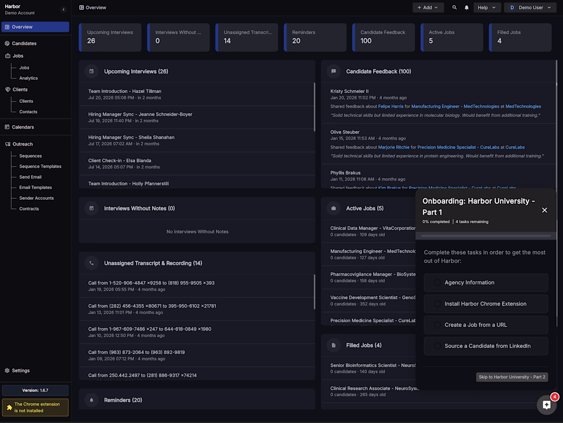This screenshot has height=423, width=563.
Task: Click the search magnifier icon
Action: [x=454, y=8]
